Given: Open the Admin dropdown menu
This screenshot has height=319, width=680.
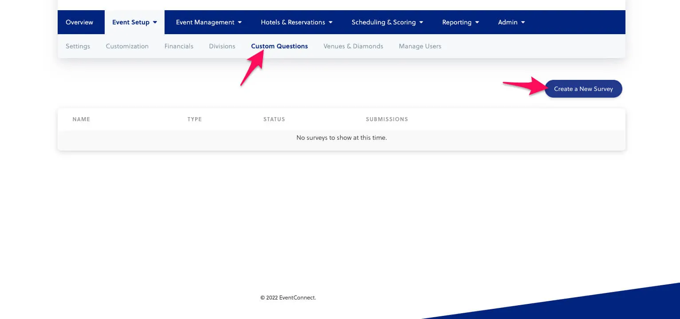Looking at the screenshot, I should pyautogui.click(x=511, y=22).
